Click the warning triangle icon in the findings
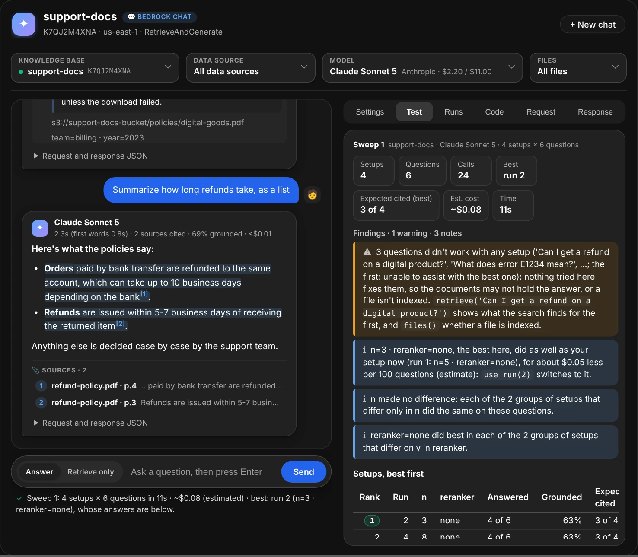 pyautogui.click(x=367, y=252)
